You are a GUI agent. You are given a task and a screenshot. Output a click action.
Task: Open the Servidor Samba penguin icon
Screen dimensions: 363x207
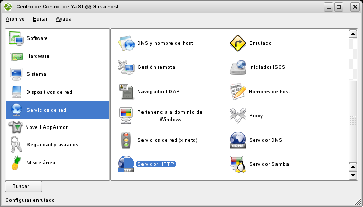tap(238, 164)
